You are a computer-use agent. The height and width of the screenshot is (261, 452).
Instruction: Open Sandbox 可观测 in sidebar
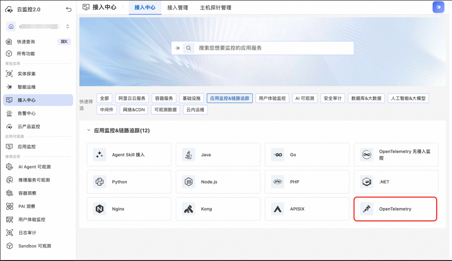[38, 246]
